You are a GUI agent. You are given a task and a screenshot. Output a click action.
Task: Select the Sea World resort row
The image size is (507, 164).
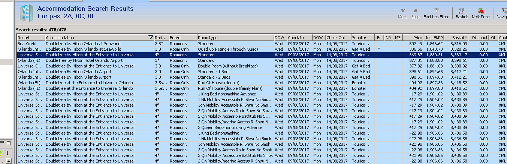click(x=262, y=44)
